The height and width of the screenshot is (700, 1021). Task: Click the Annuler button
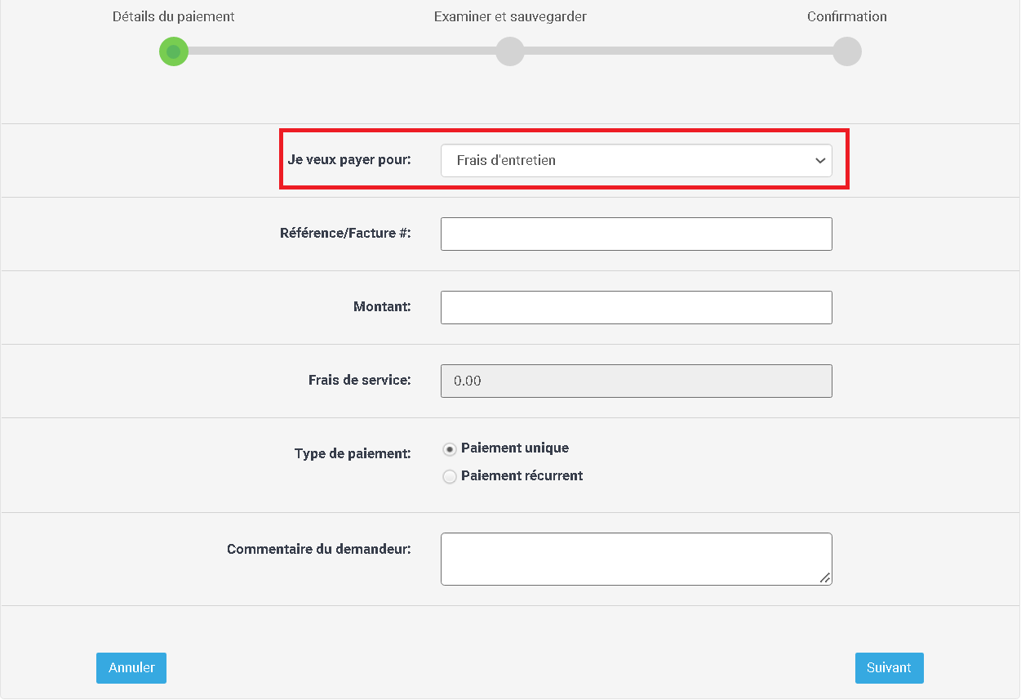click(x=131, y=668)
